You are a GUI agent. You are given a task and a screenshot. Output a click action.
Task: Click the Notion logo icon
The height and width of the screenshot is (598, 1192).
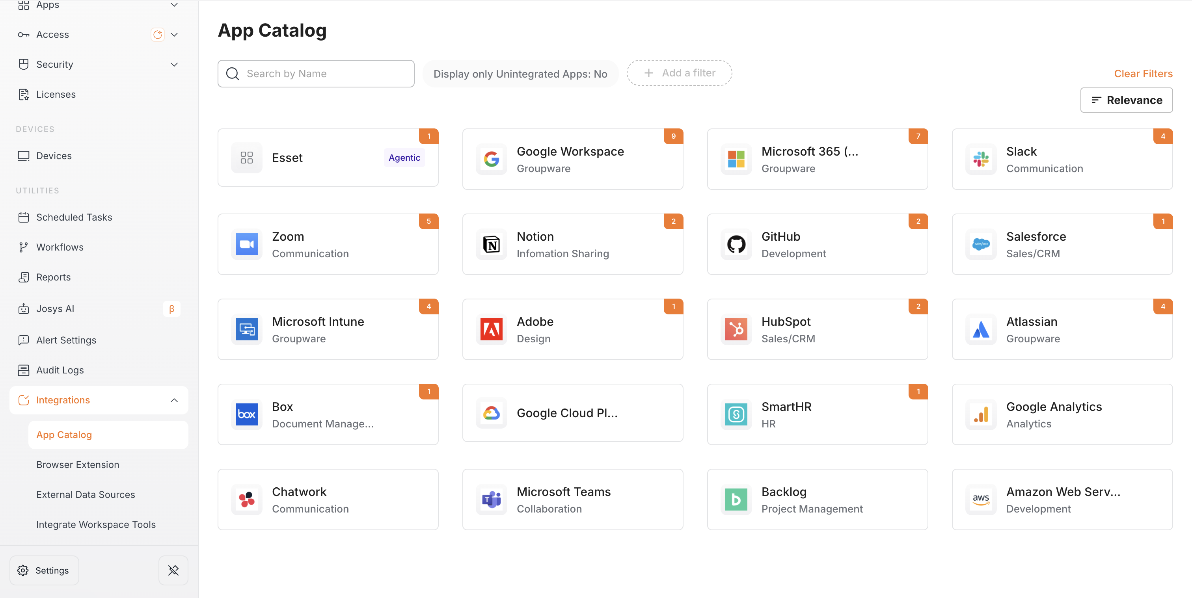pyautogui.click(x=492, y=244)
